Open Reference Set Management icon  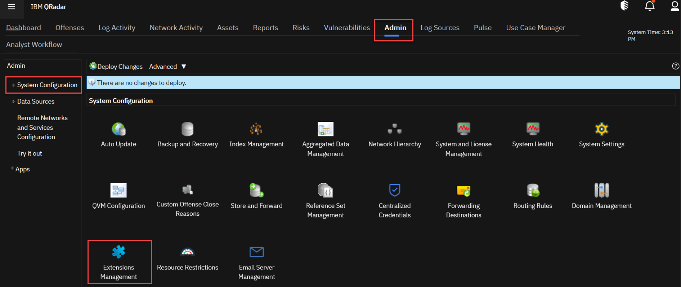coord(325,190)
